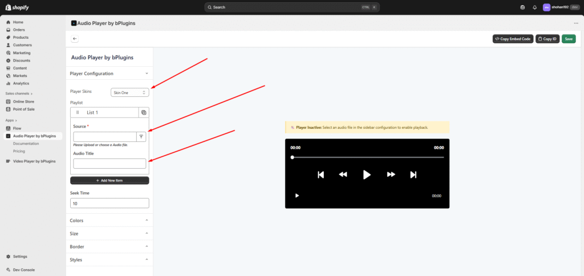Screen dimensions: 584x276
Task: Click the back arrow button
Action: (x=75, y=39)
